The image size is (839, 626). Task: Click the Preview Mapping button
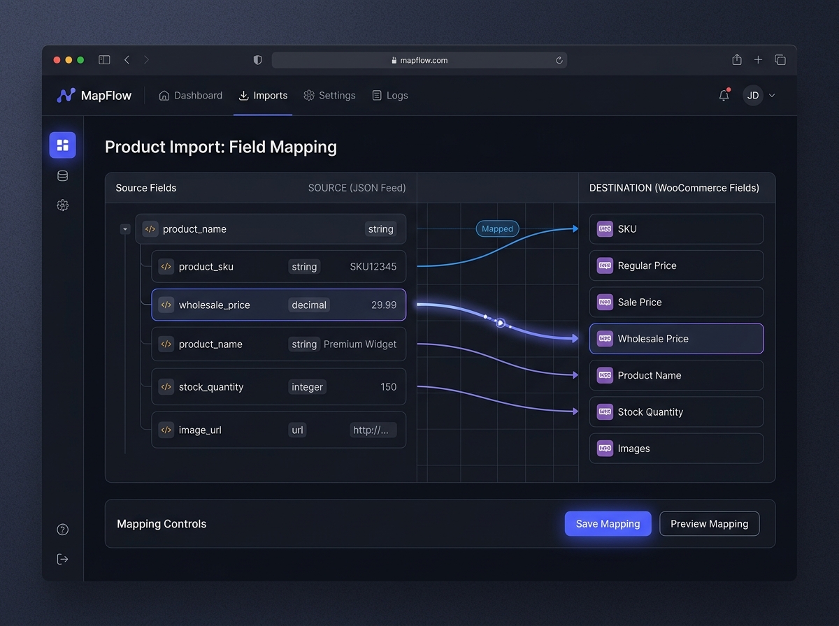click(709, 524)
